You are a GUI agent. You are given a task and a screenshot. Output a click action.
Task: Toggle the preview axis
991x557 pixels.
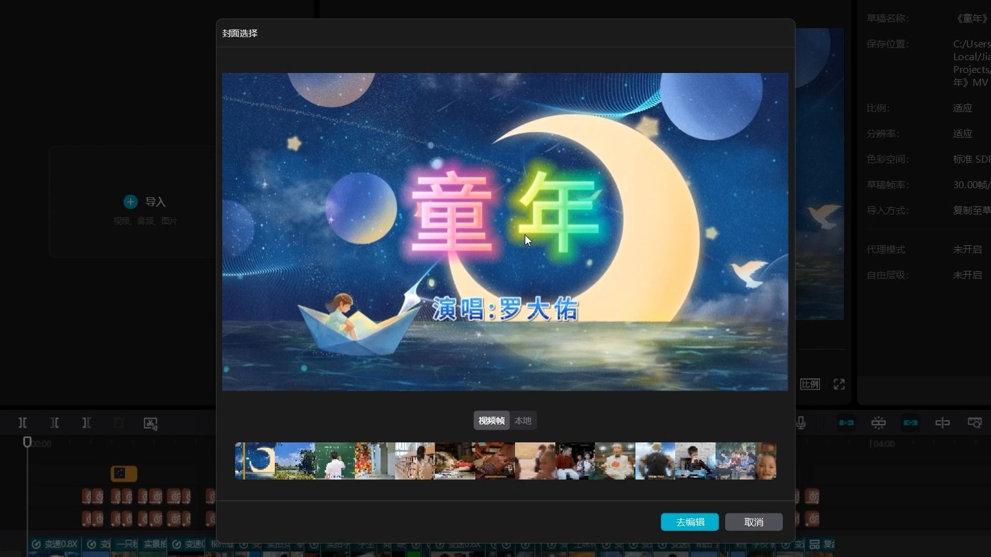942,423
